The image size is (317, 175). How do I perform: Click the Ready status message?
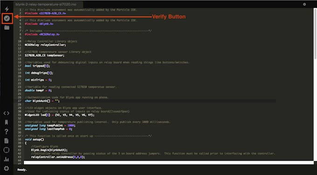[22, 170]
